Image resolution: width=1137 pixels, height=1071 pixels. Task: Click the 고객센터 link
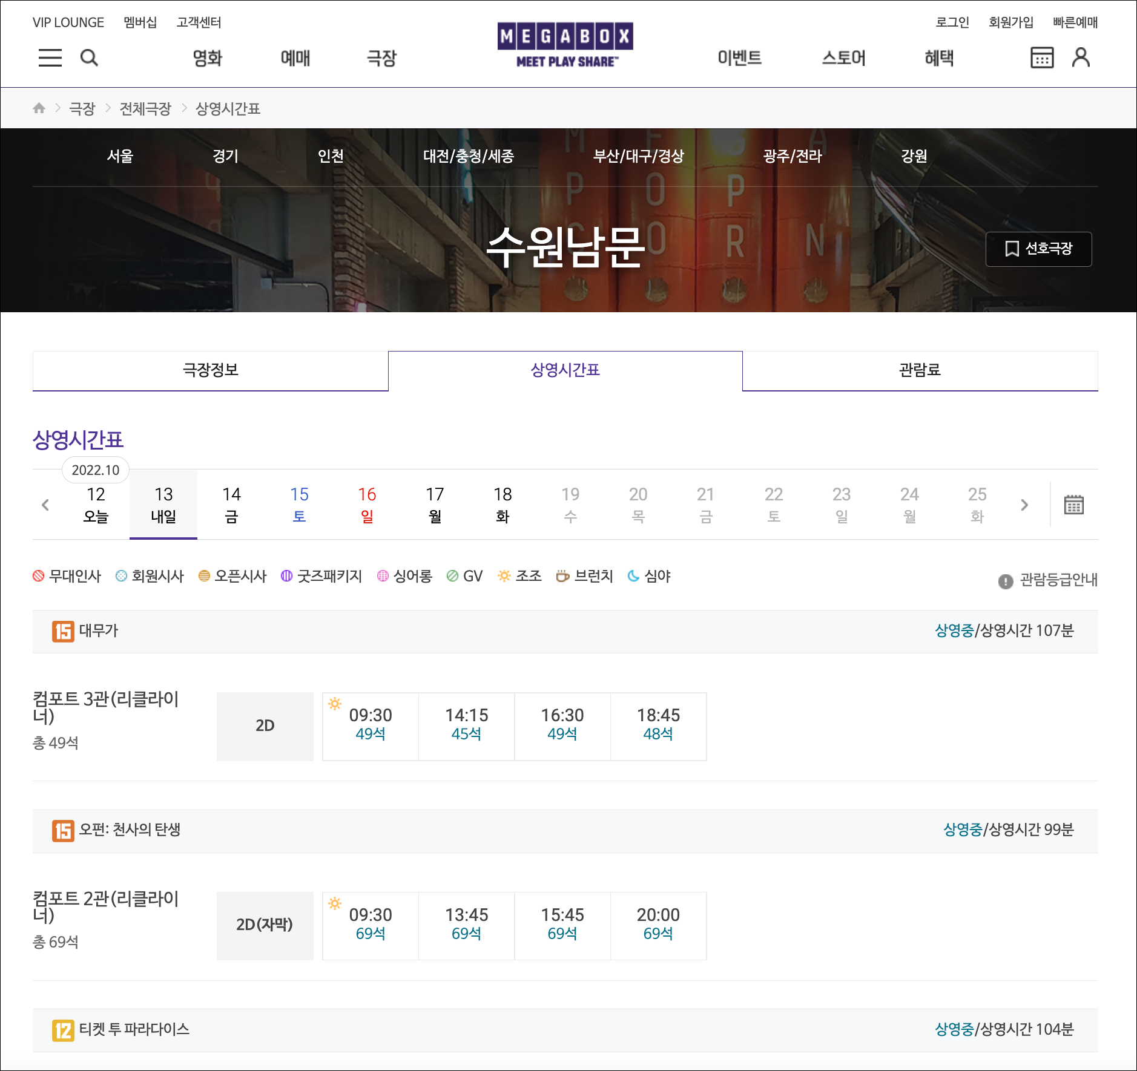[x=199, y=22]
